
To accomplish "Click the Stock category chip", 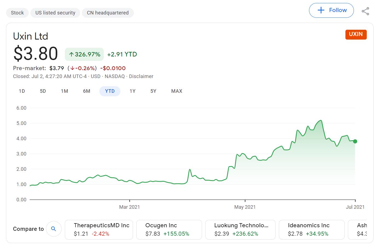I will (17, 13).
